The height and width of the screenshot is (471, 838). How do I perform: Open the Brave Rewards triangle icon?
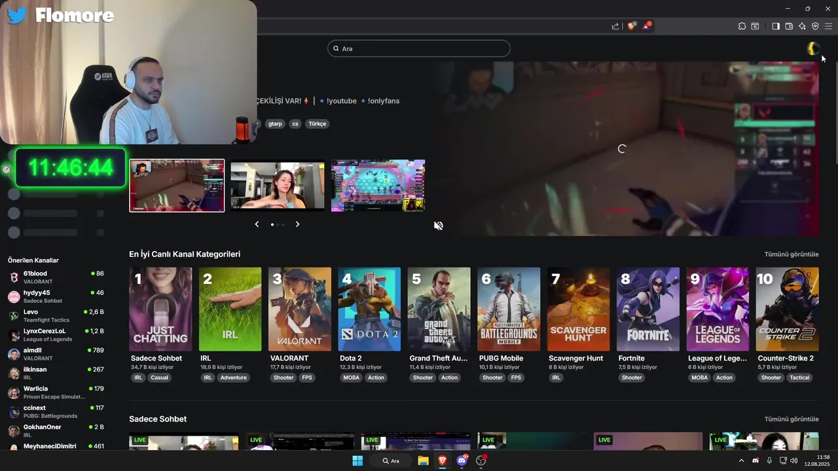click(647, 26)
